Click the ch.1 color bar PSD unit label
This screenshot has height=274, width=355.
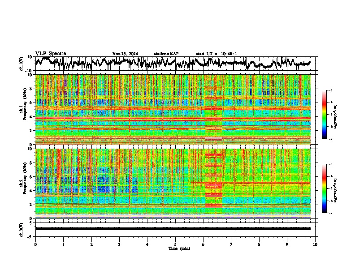click(x=336, y=116)
